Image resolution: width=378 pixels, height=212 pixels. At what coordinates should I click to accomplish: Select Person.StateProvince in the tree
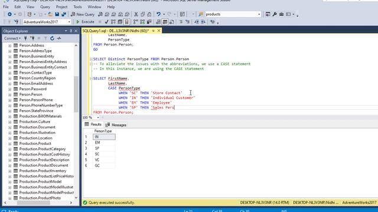[x=36, y=111]
